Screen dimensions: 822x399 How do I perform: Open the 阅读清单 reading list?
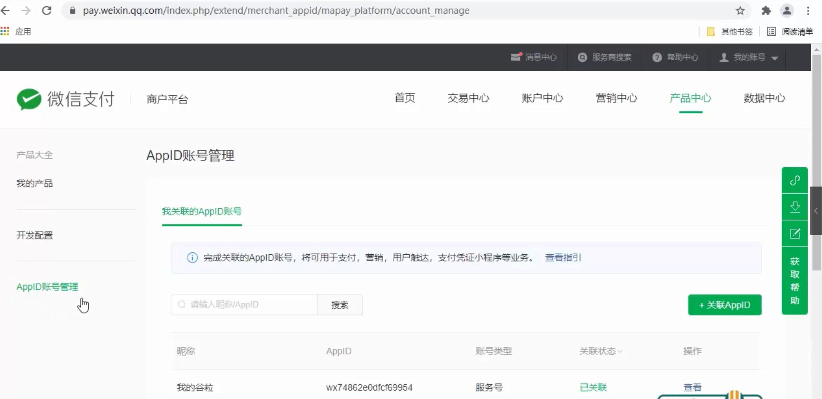coord(790,31)
